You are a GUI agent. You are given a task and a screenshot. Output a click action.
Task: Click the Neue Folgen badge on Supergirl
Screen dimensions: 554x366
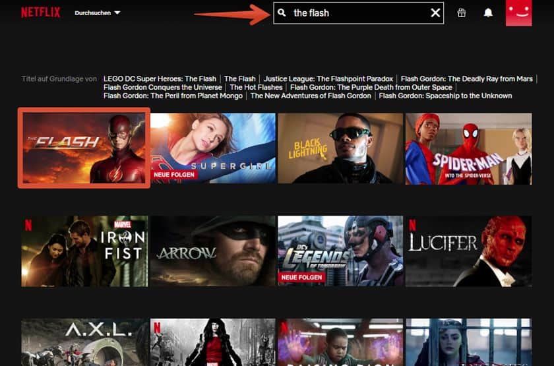pyautogui.click(x=174, y=175)
